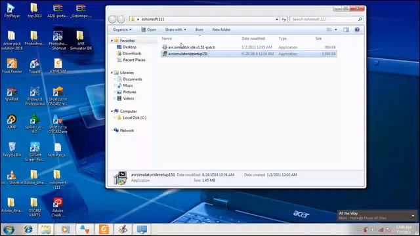Open the Recycle Bin
This screenshot has width=420, height=236.
click(x=12, y=149)
